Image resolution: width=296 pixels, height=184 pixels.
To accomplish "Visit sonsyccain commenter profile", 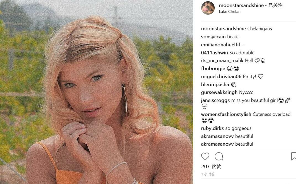I will pyautogui.click(x=213, y=36).
